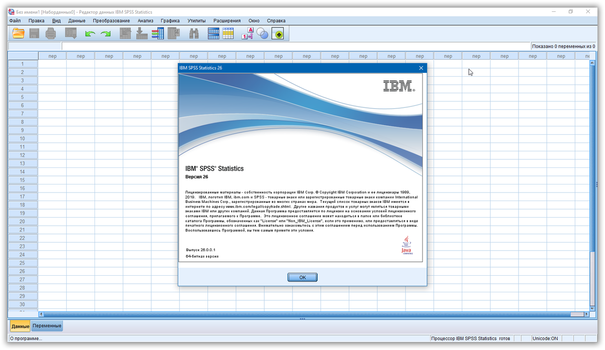Close the IBM SPSS Statistics 26 dialog
The height and width of the screenshot is (350, 605).
tap(421, 68)
